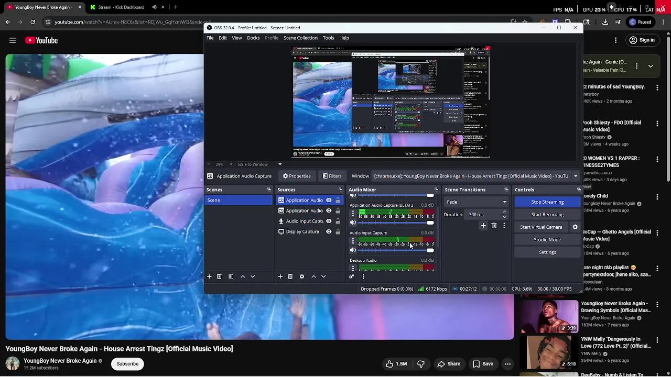Viewport: 671px width, 377px height.
Task: Open virtual camera settings gear
Action: 575,227
